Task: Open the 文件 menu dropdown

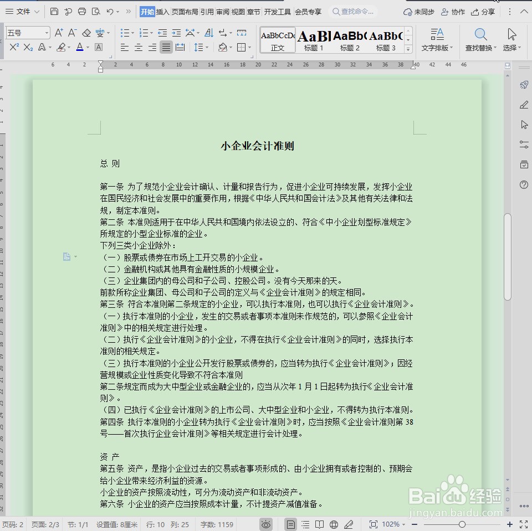Action: (x=23, y=12)
